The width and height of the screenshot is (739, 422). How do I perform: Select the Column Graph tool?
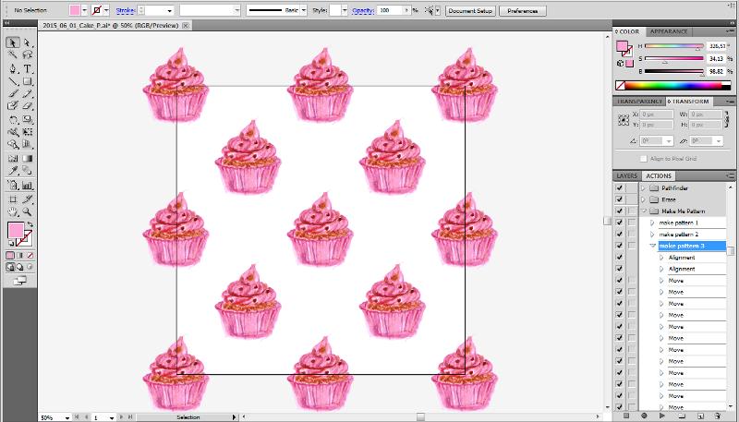[x=28, y=185]
